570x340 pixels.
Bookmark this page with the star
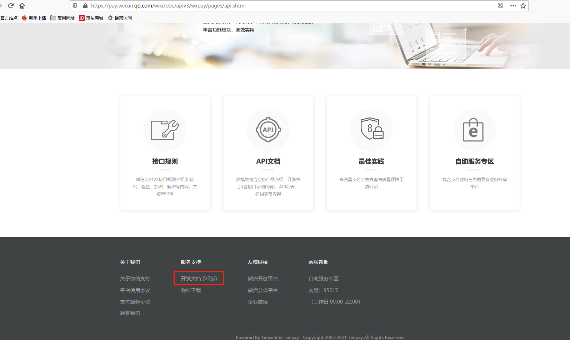[523, 6]
